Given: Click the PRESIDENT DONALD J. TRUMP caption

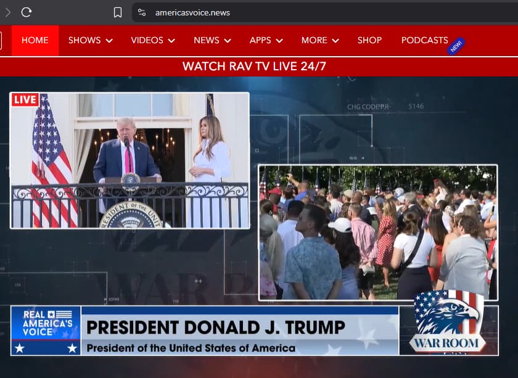Looking at the screenshot, I should point(216,327).
